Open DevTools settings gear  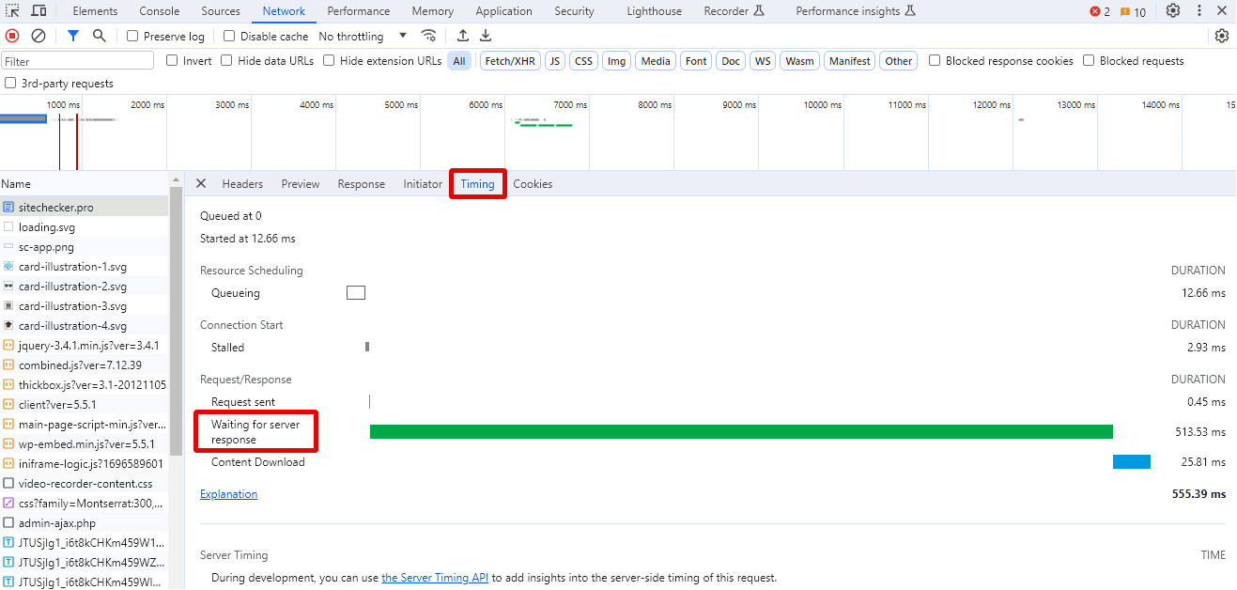click(1173, 11)
